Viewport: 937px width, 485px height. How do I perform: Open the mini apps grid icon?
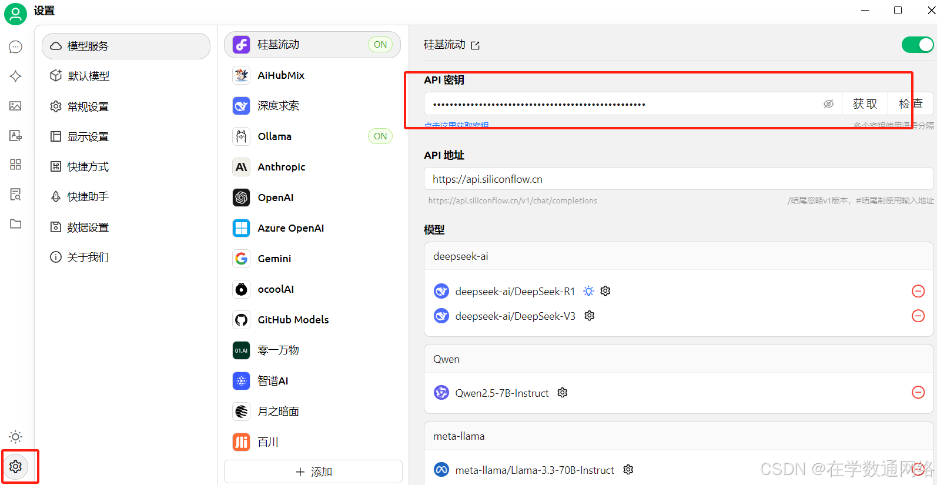(x=16, y=165)
